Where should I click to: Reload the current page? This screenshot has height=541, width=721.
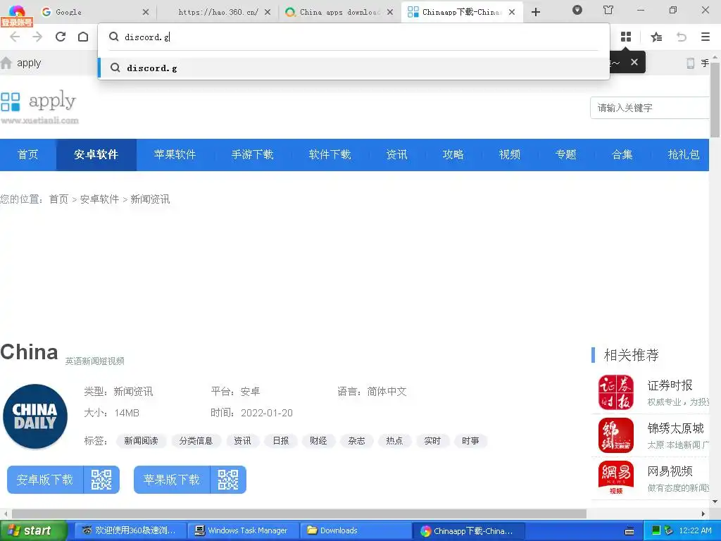(x=61, y=37)
